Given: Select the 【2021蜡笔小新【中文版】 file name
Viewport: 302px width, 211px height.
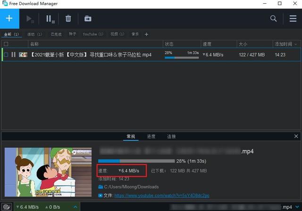Looking at the screenshot, I should 91,55.
